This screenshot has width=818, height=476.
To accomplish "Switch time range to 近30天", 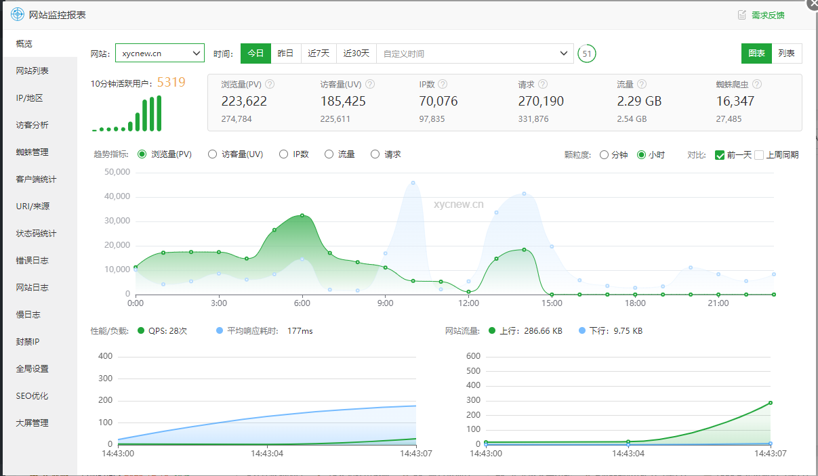I will (x=356, y=53).
